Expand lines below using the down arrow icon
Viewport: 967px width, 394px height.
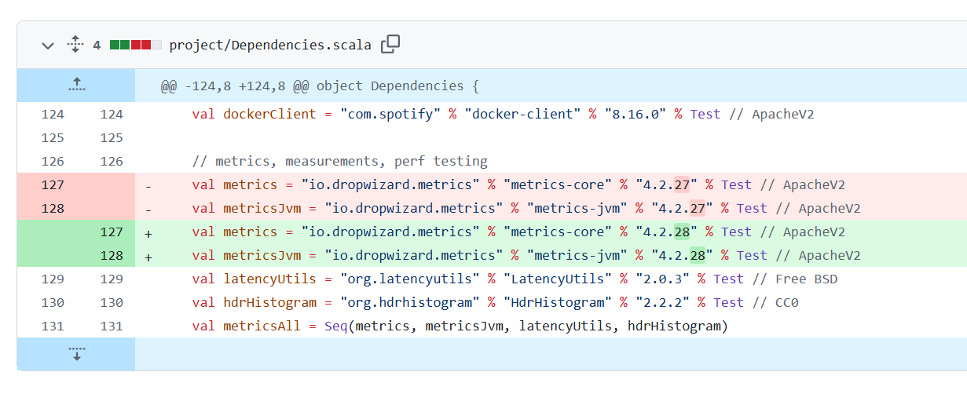click(76, 353)
